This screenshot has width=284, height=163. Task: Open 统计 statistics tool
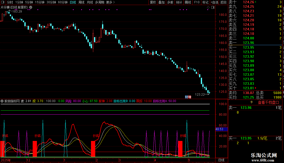pos(179,2)
